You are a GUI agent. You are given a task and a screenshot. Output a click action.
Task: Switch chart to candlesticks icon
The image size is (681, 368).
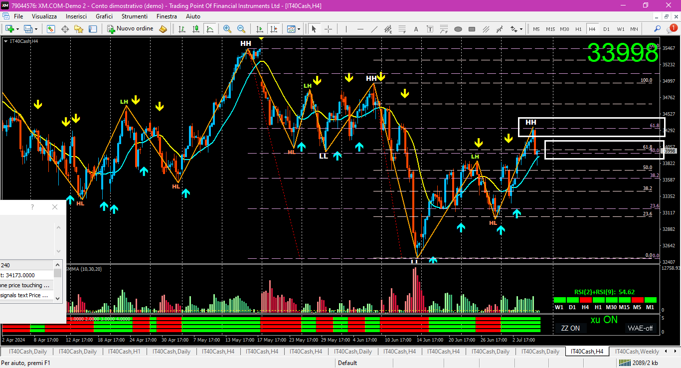(x=196, y=29)
